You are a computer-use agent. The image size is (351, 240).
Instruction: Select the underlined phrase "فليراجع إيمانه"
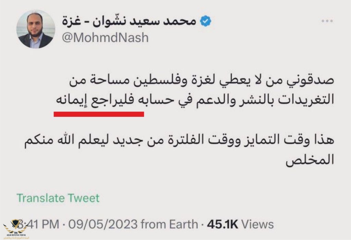click(x=98, y=102)
